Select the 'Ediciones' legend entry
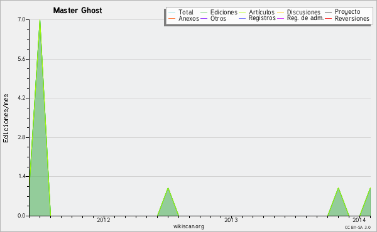The width and height of the screenshot is (377, 232). click(x=224, y=12)
